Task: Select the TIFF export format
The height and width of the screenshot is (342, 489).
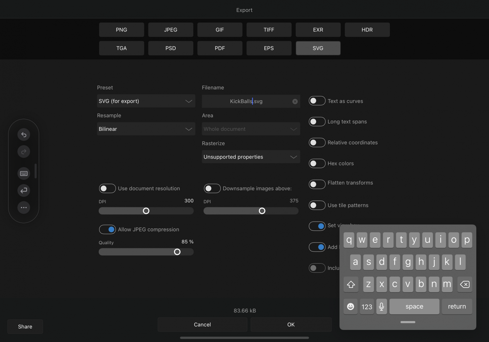Action: point(269,30)
